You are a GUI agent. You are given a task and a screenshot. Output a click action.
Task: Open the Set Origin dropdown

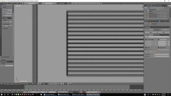coord(7,18)
